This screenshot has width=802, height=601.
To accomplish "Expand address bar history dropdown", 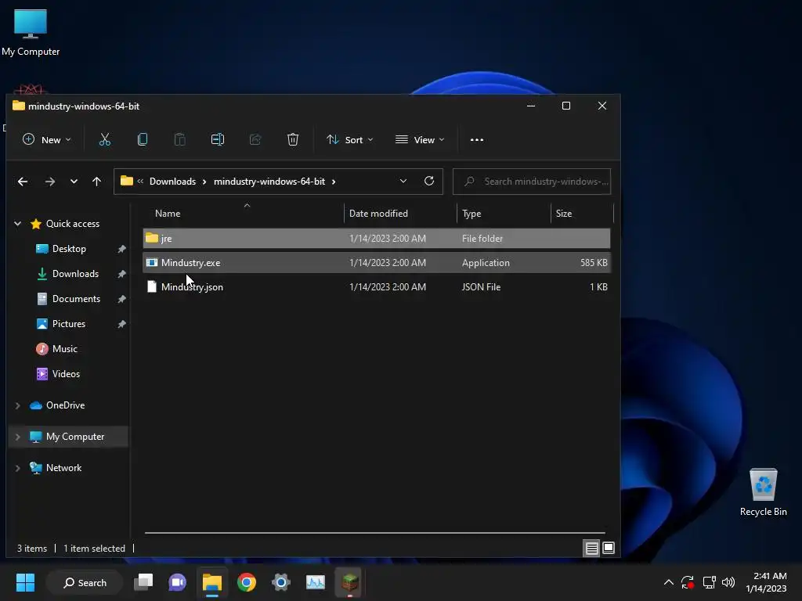I will click(403, 181).
